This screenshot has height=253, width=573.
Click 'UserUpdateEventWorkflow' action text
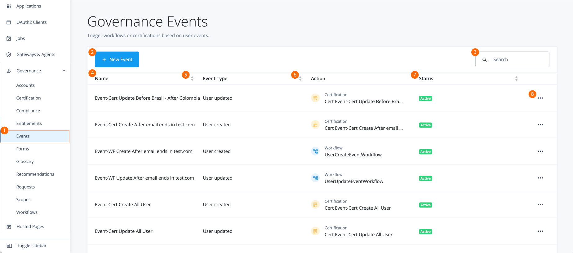click(x=354, y=181)
